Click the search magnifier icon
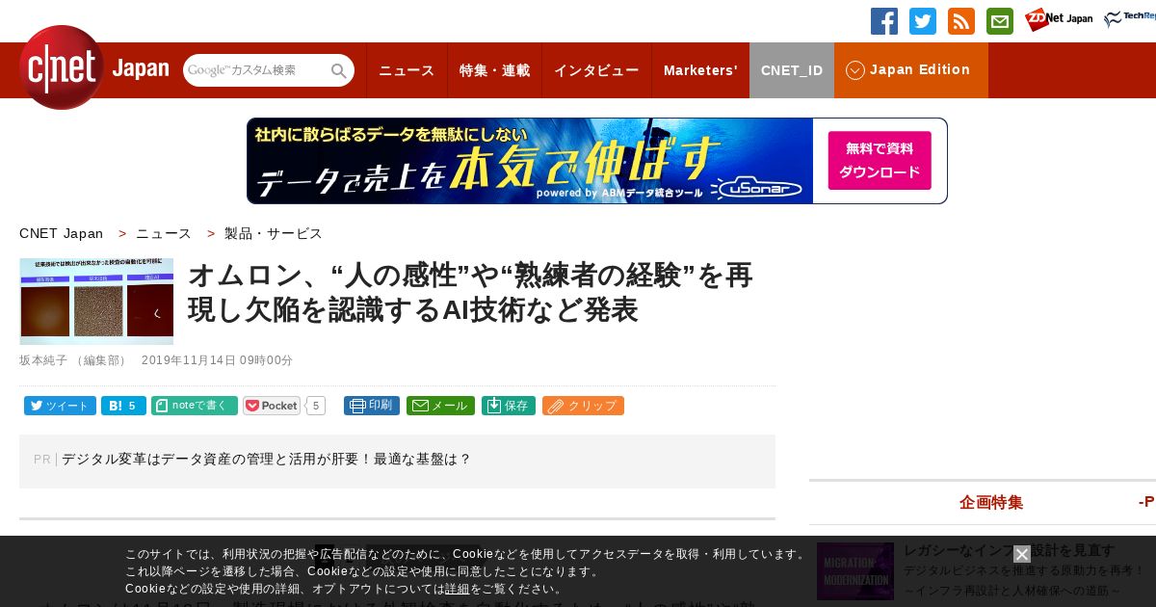 point(339,70)
